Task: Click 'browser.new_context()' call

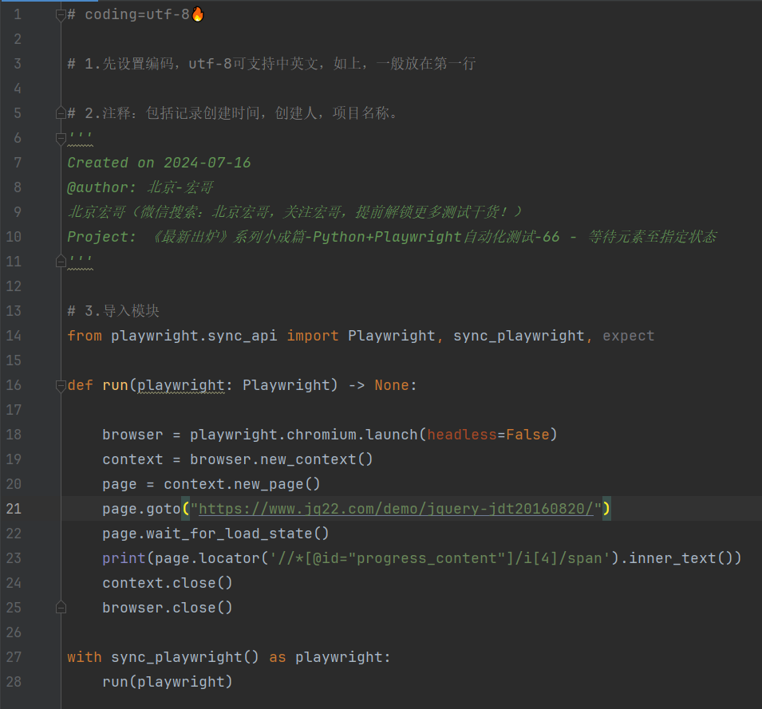Action: 281,459
